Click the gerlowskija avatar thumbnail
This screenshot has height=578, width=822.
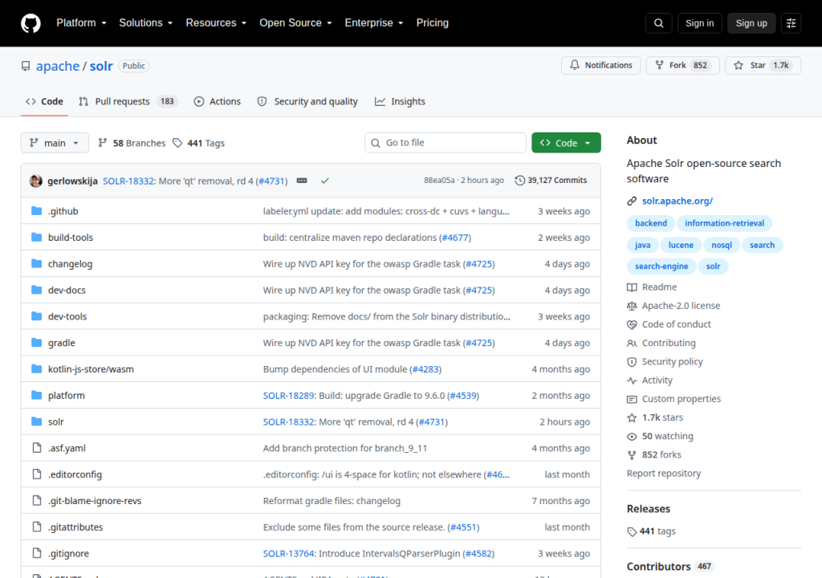[36, 181]
